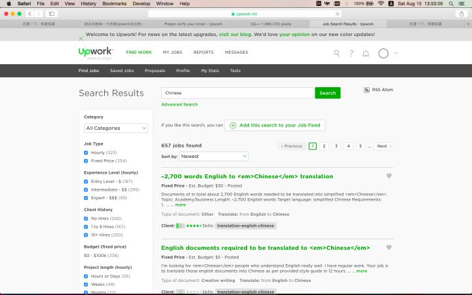Open Safari Develop menu
Image resolution: width=472 pixels, height=295 pixels.
point(141,4)
